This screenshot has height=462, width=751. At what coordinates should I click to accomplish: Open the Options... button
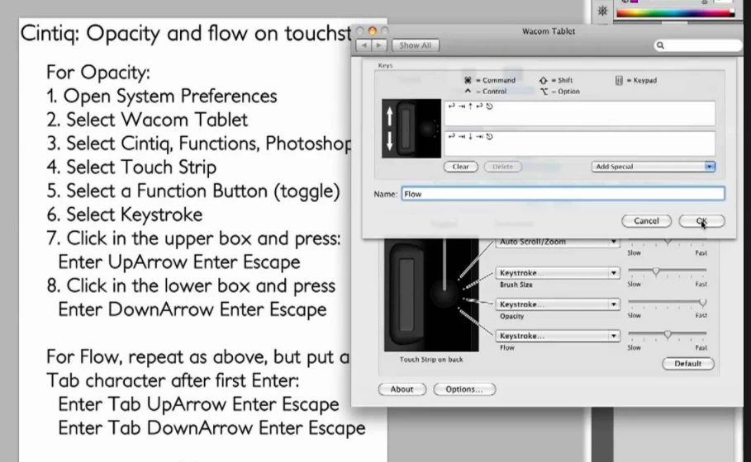point(464,389)
